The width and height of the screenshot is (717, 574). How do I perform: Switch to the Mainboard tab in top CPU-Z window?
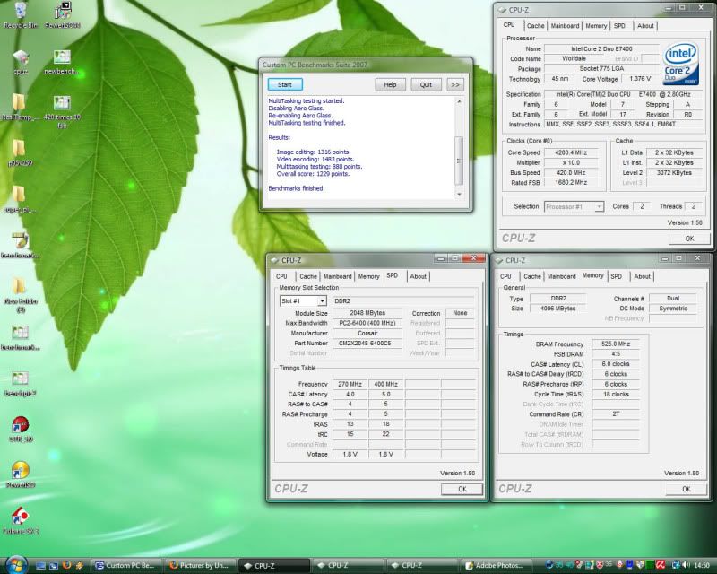pos(565,27)
